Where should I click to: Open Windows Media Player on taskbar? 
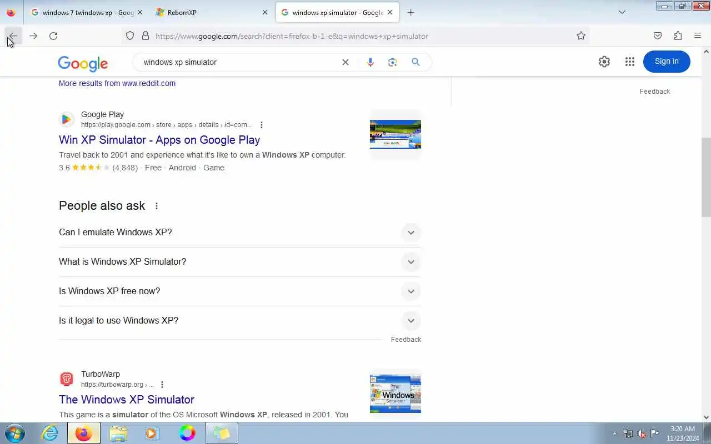coord(152,433)
